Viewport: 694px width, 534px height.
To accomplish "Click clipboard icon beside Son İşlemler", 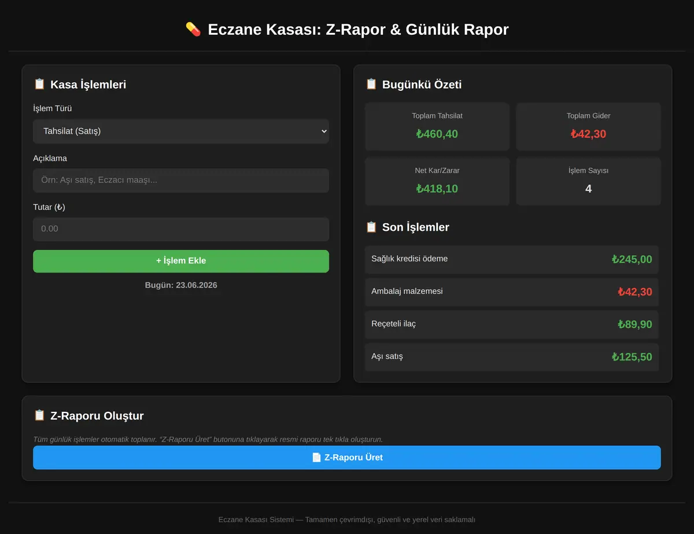I will (371, 227).
